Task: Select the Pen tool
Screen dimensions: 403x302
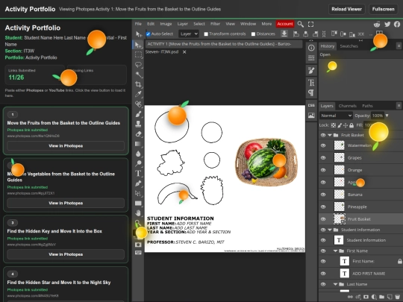Action: [138, 183]
